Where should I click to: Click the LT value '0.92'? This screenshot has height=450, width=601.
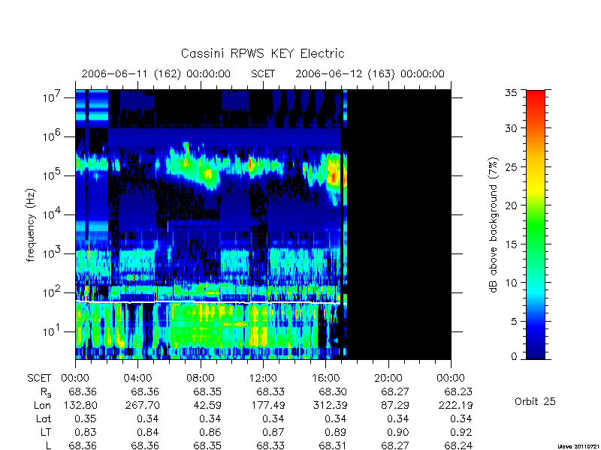[x=461, y=432]
